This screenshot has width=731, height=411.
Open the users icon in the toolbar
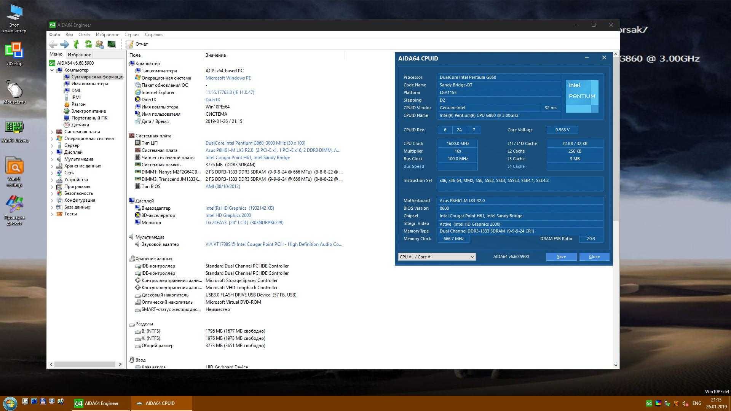(x=100, y=44)
